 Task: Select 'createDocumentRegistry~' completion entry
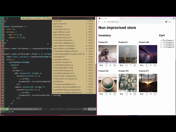[x=73, y=84]
